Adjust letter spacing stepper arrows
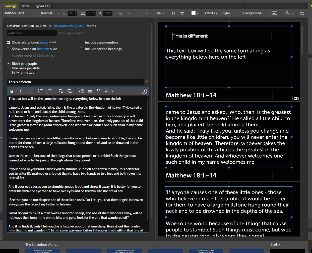312x253 pixels. pos(94,13)
